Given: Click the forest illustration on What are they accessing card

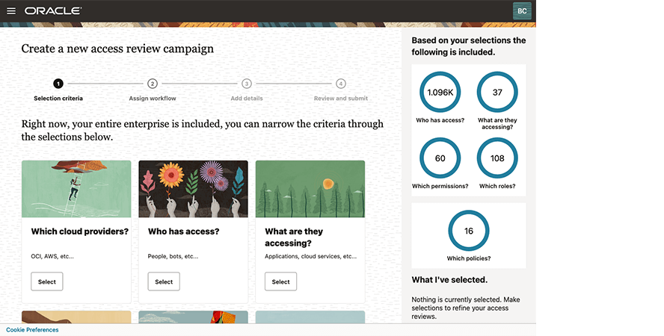Looking at the screenshot, I should pos(310,188).
